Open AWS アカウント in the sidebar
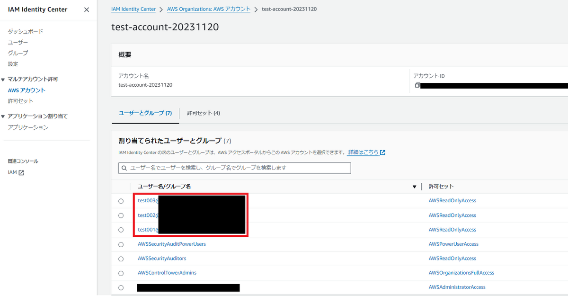Screen dimensions: 568x296 tap(27, 90)
